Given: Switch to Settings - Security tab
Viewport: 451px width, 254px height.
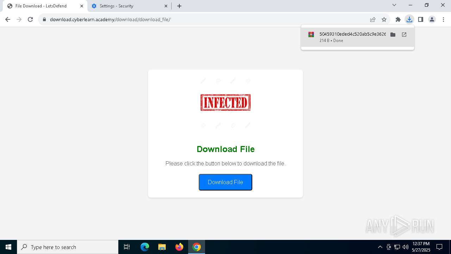Looking at the screenshot, I should [129, 6].
